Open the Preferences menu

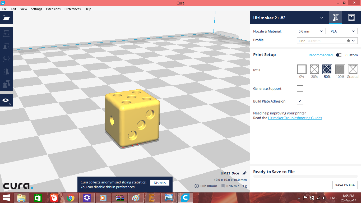72,9
